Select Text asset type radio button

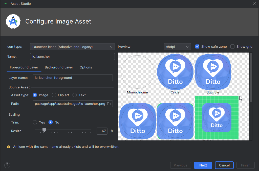[75, 95]
